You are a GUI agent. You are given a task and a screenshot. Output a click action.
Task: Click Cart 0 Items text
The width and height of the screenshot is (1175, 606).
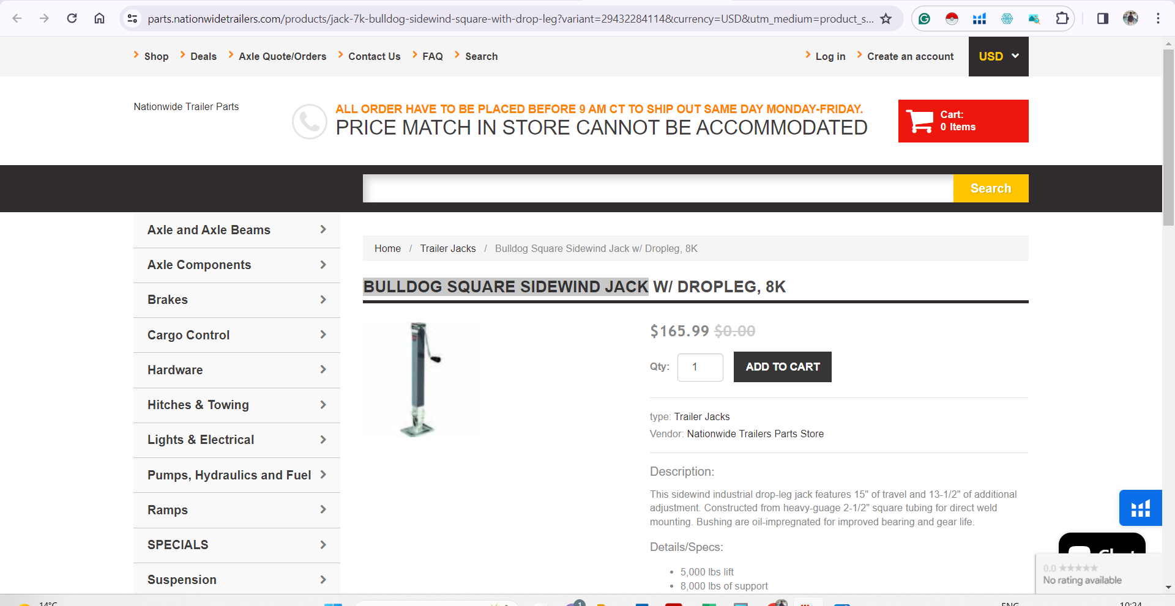coord(958,121)
